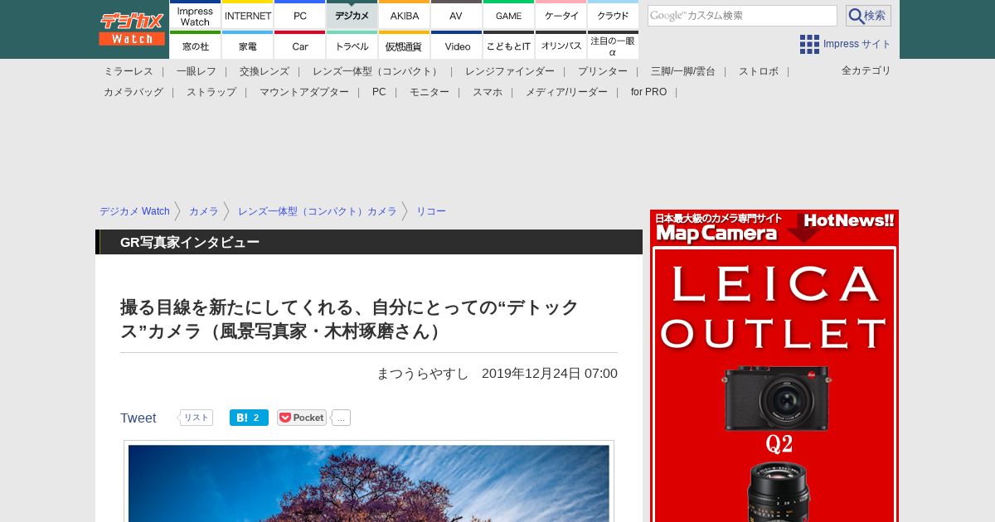Image resolution: width=995 pixels, height=522 pixels.
Task: Open the GAME Watch tab
Action: coord(508,15)
